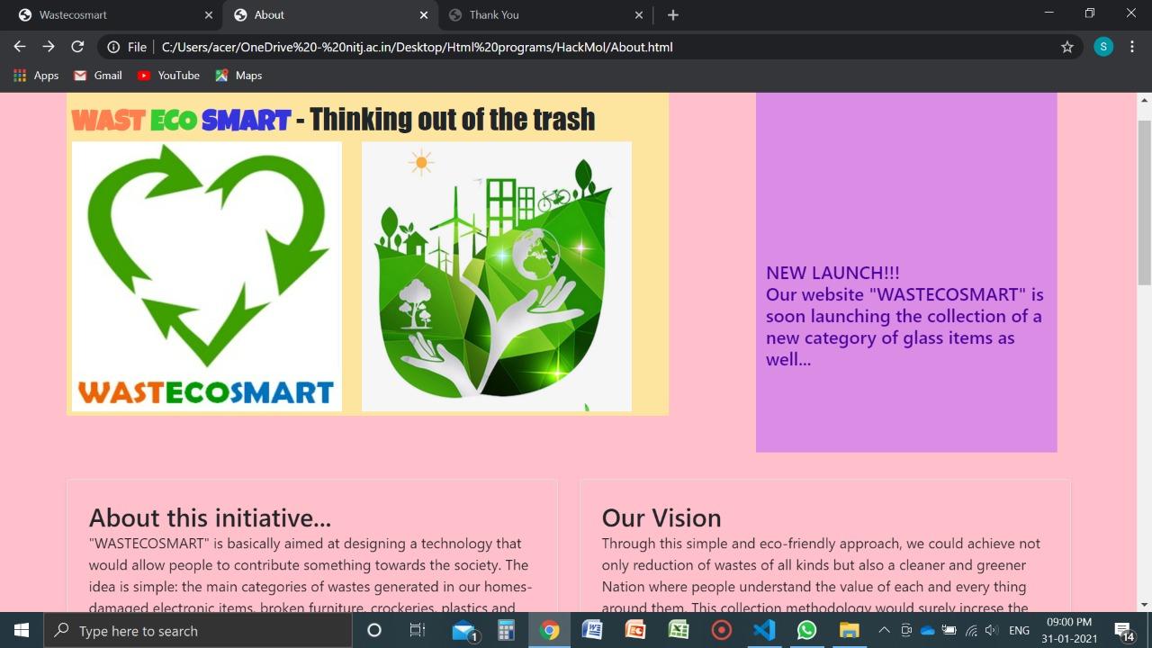This screenshot has width=1152, height=648.
Task: Open the red screen recorder taskbar icon
Action: pos(721,630)
